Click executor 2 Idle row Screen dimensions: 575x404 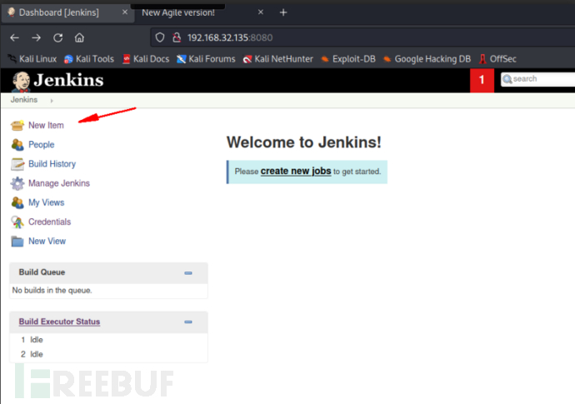pos(108,355)
